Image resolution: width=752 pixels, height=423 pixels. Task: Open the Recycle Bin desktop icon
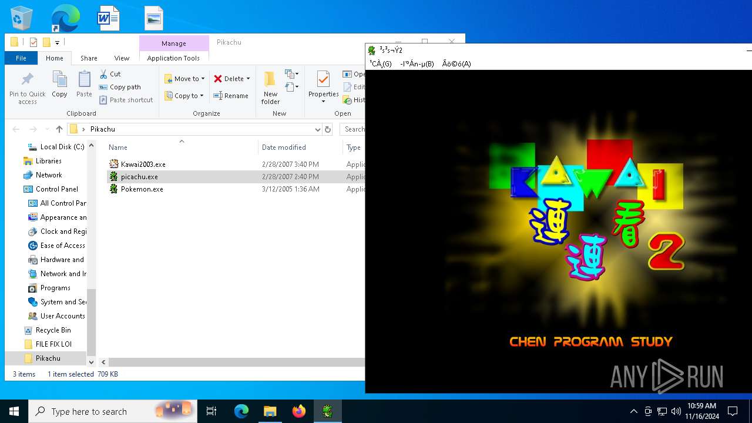pos(22,18)
